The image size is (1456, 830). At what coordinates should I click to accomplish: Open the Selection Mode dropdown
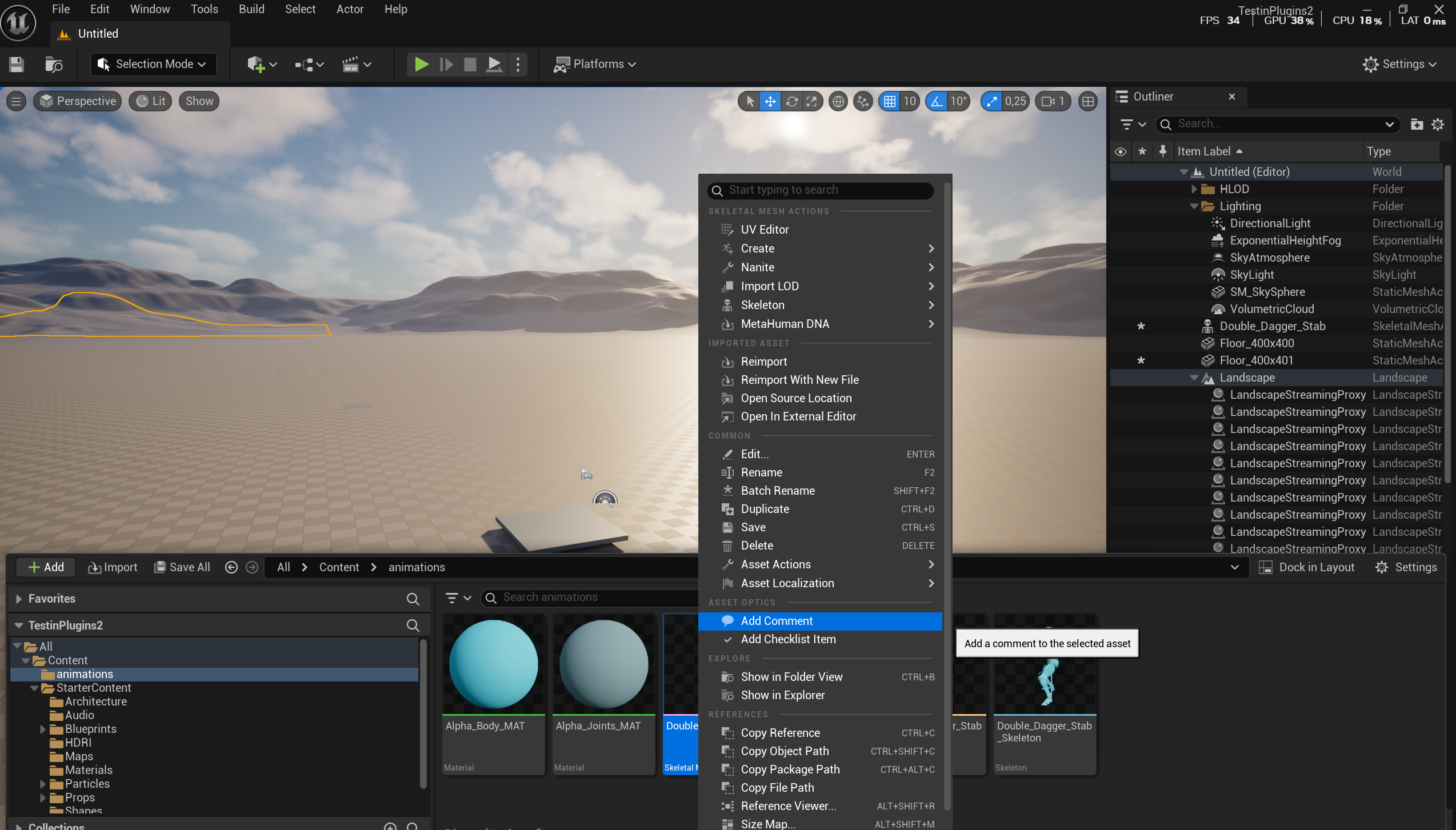153,64
